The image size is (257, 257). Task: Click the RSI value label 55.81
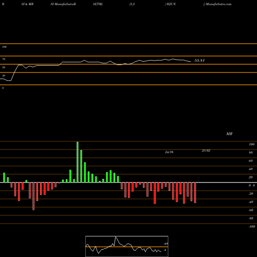click(199, 60)
